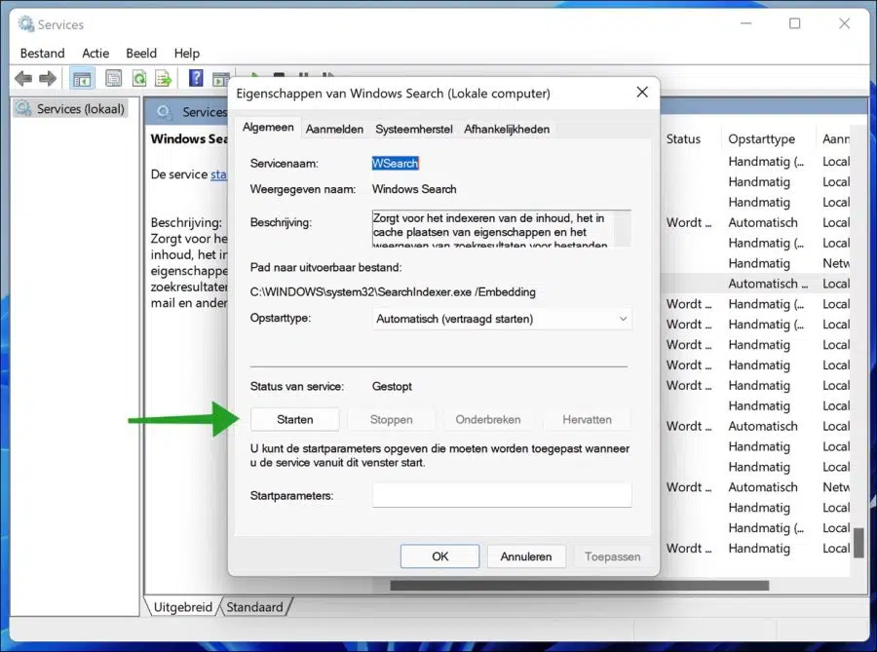Click the Annuleren button
The height and width of the screenshot is (652, 877).
(526, 556)
